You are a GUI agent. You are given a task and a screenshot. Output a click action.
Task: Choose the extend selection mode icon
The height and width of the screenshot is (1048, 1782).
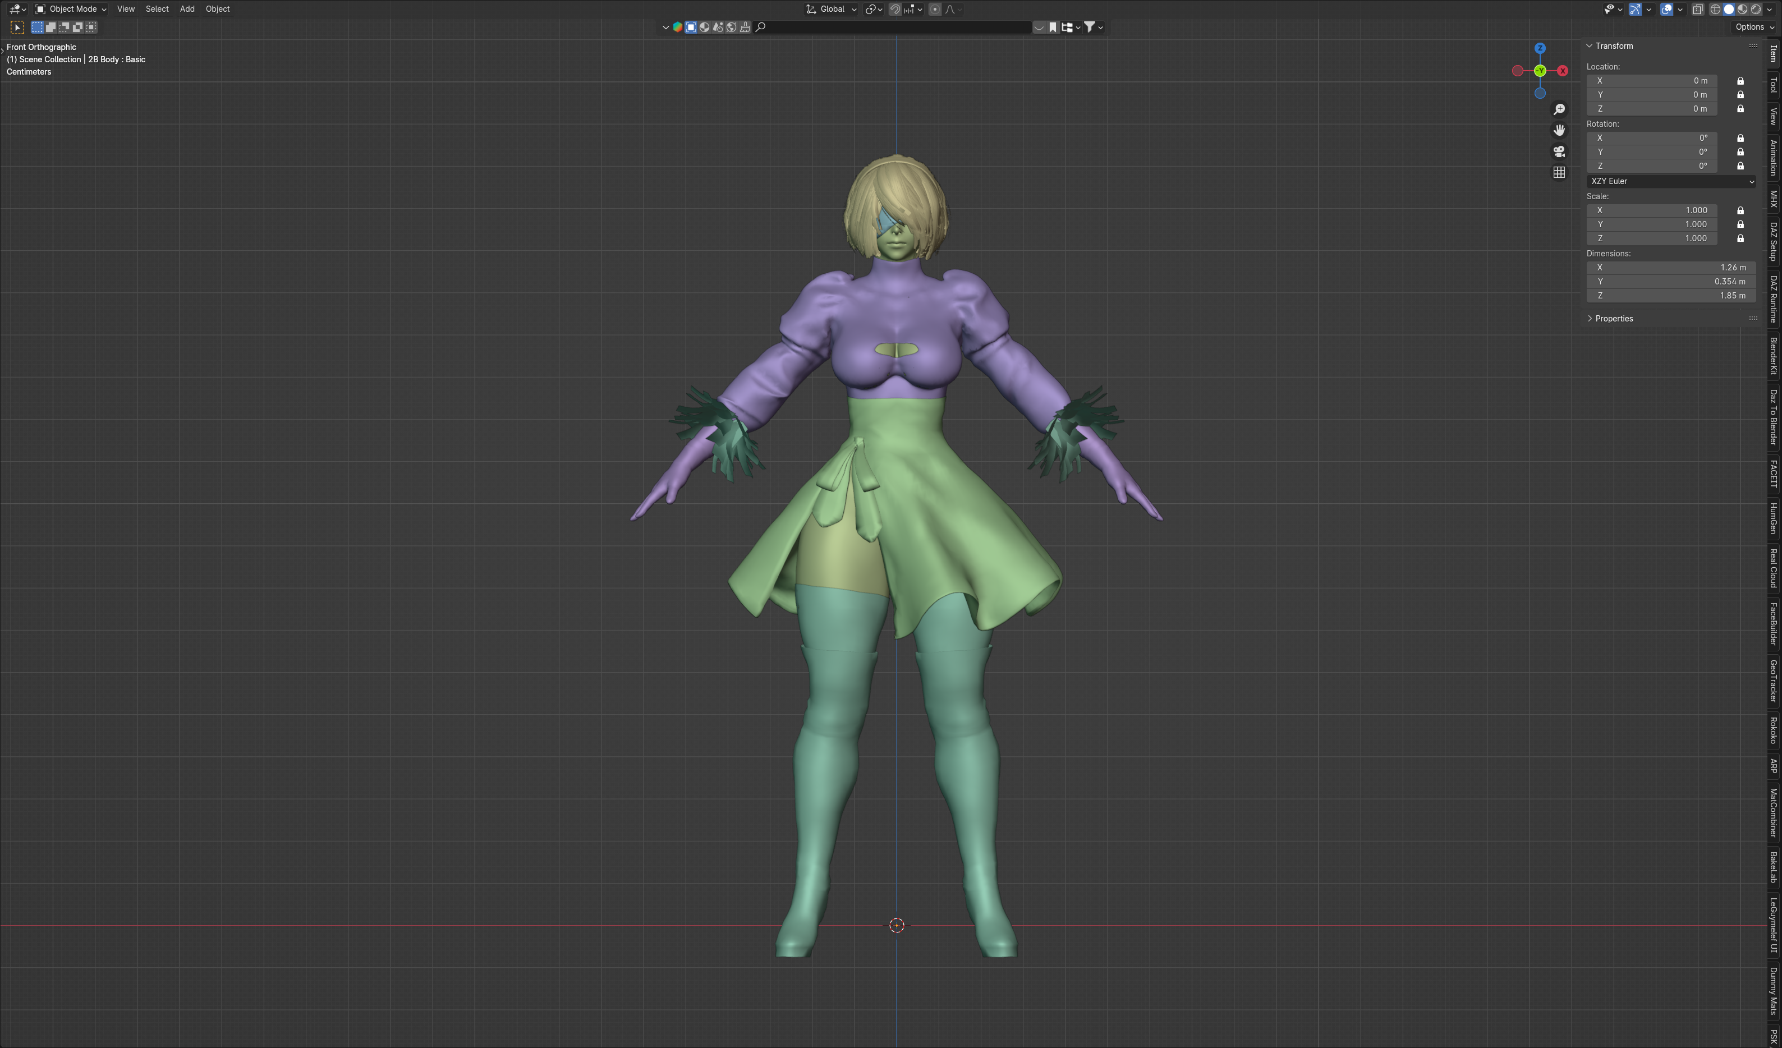[x=51, y=27]
